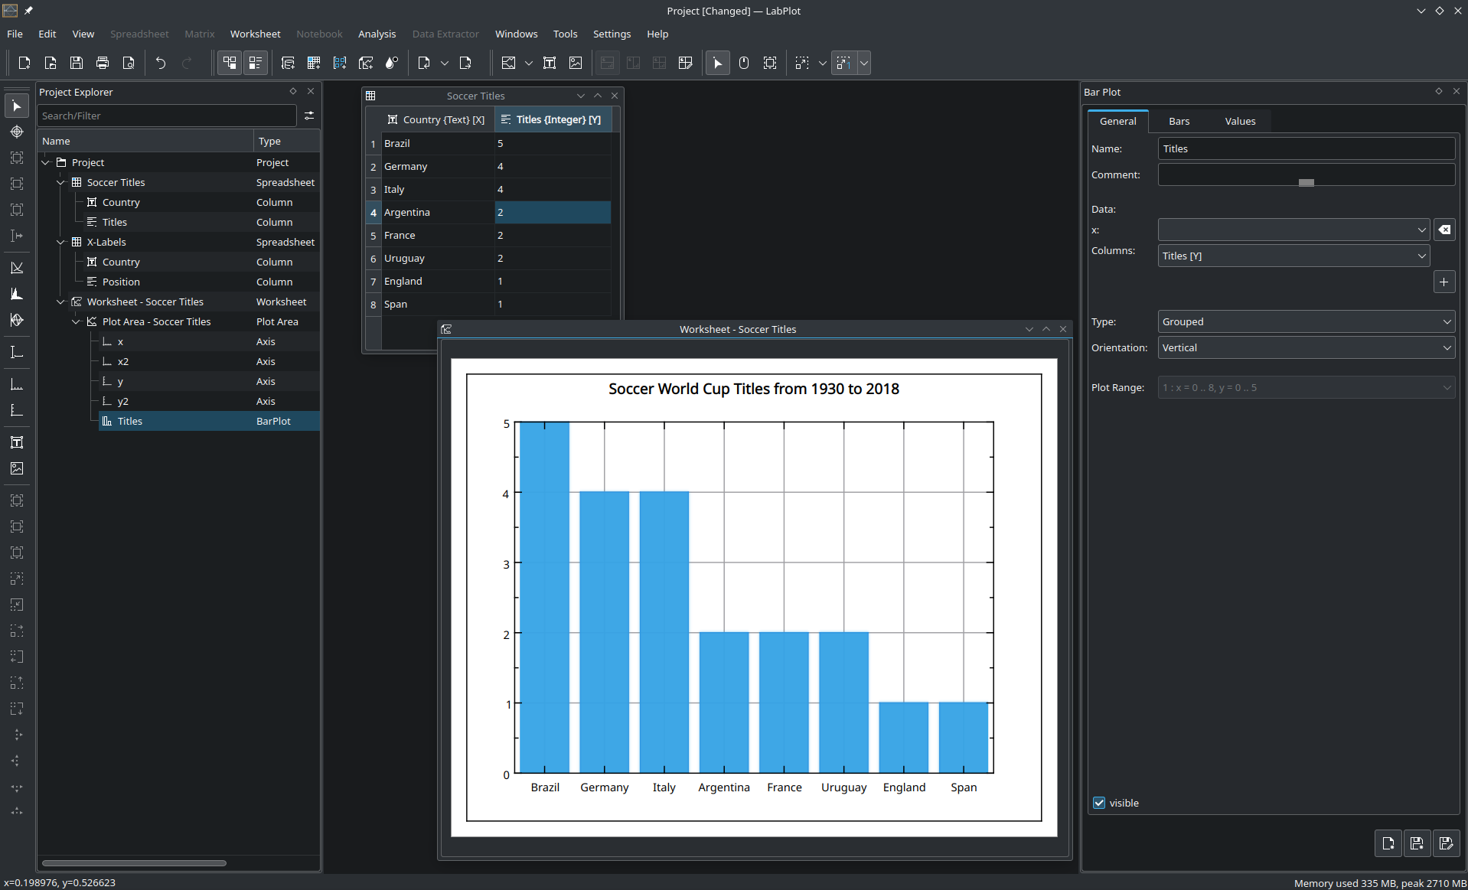Undo the last action
The height and width of the screenshot is (890, 1468).
point(160,63)
